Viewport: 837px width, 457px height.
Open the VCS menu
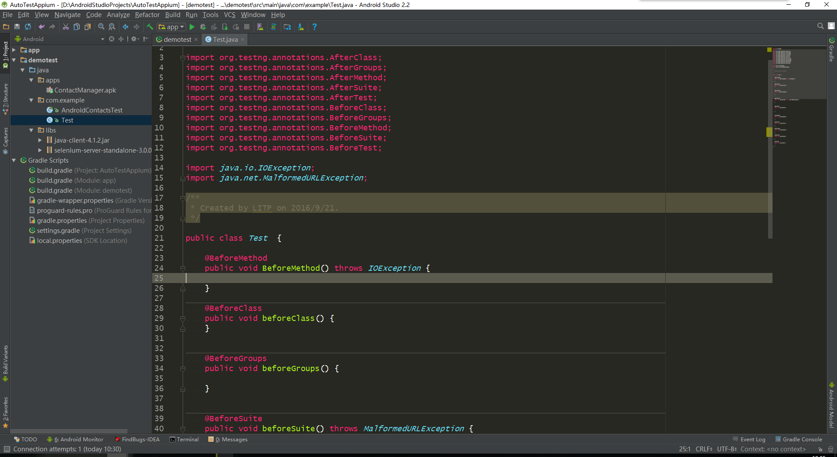coord(230,15)
